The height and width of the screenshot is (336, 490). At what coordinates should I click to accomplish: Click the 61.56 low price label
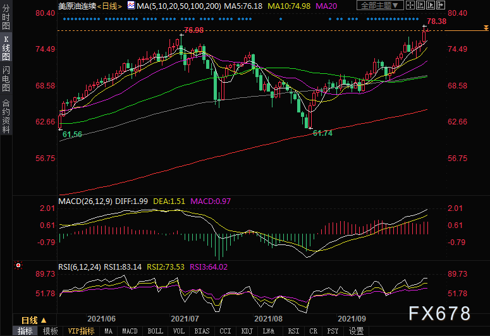72,135
